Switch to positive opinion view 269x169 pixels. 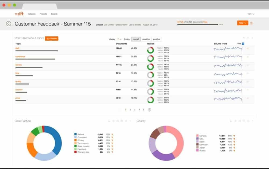pyautogui.click(x=157, y=39)
